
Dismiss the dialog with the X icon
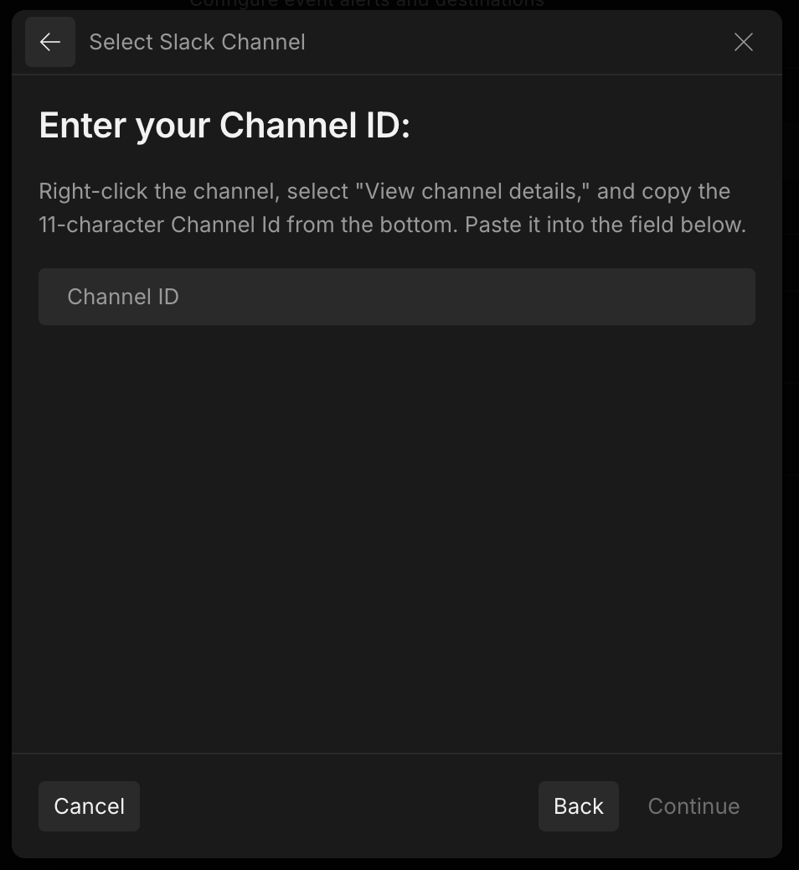(743, 42)
